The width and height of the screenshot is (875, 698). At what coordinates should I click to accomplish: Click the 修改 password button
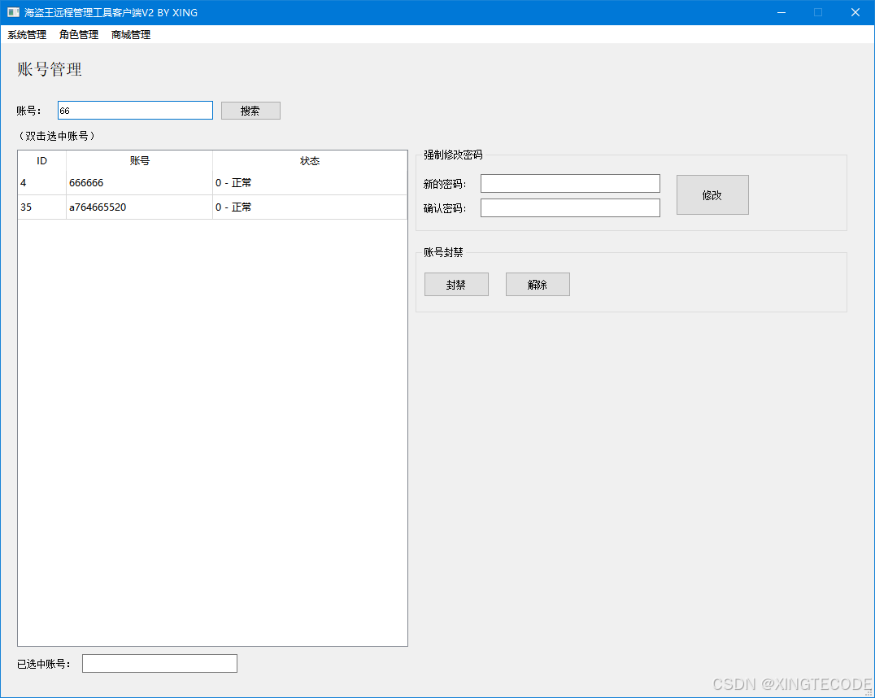[x=712, y=195]
